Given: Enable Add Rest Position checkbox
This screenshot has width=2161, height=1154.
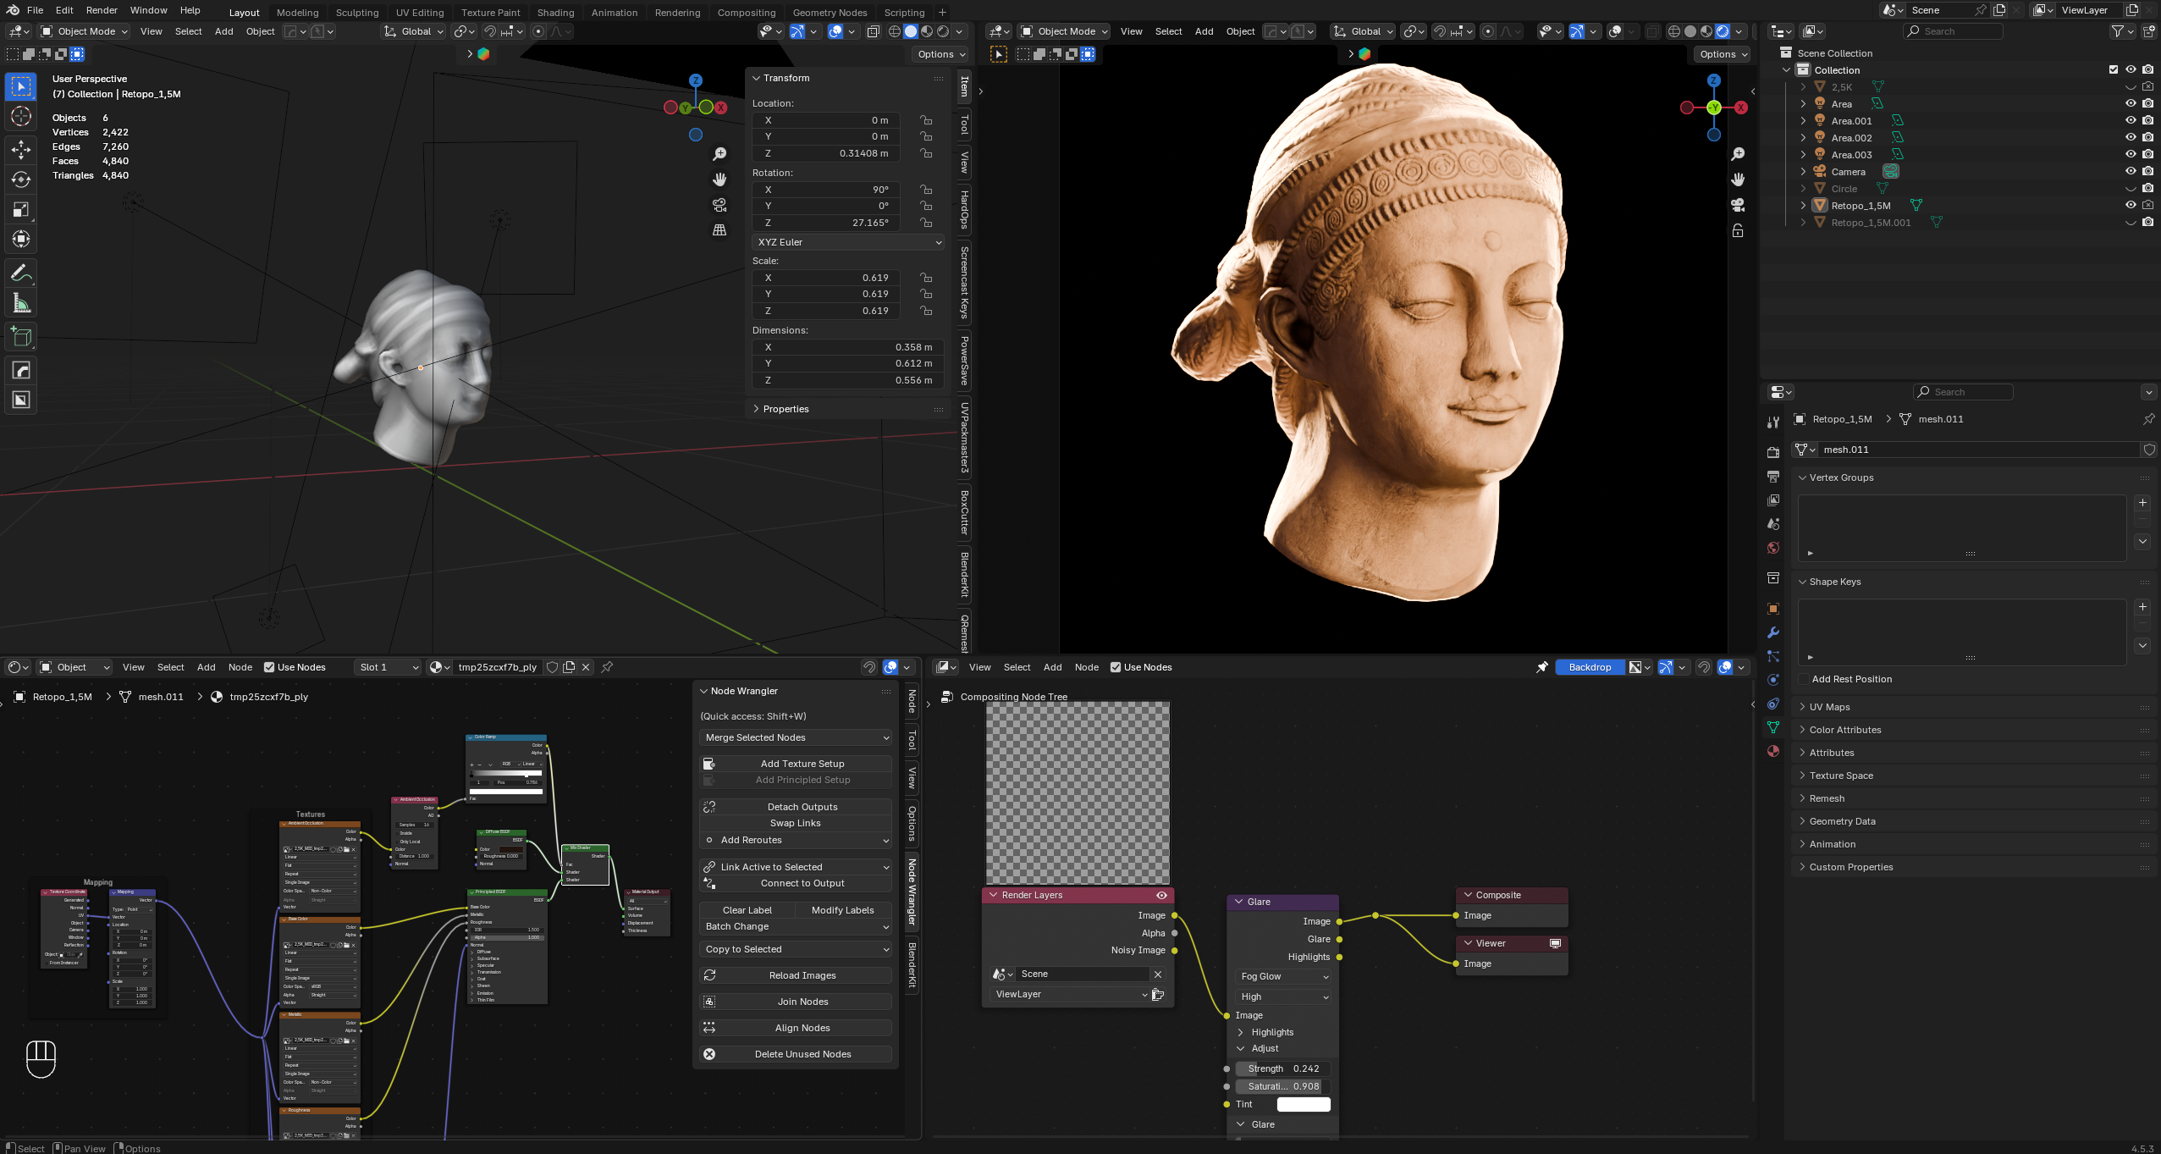Looking at the screenshot, I should tap(1804, 679).
